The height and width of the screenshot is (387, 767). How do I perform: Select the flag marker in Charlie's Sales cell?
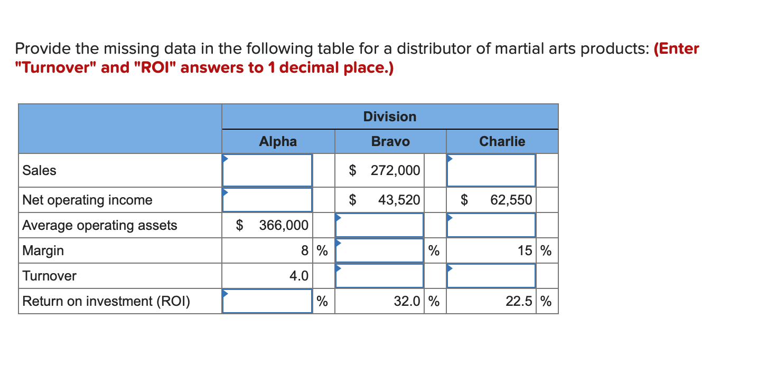pos(449,158)
